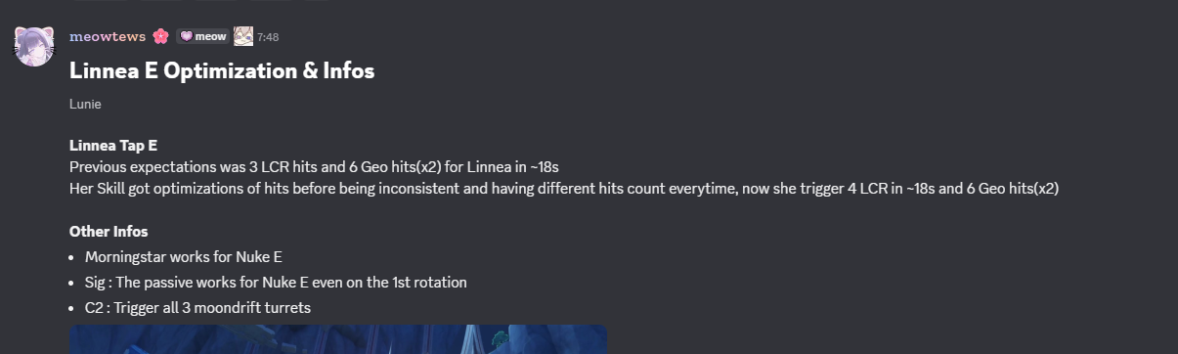Image resolution: width=1178 pixels, height=354 pixels.
Task: Select the Linnea E Optimization & Infos heading
Action: [x=222, y=70]
